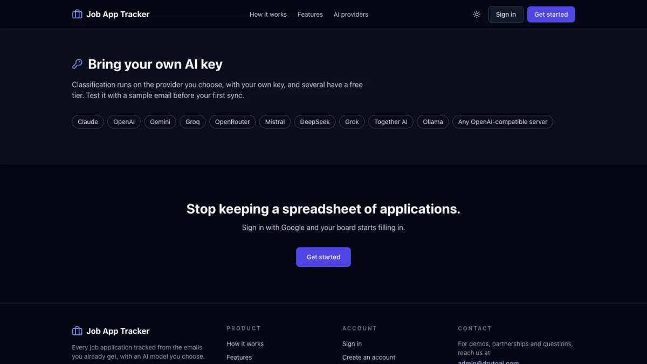Click the CONTACT footer column heading

[x=475, y=328]
